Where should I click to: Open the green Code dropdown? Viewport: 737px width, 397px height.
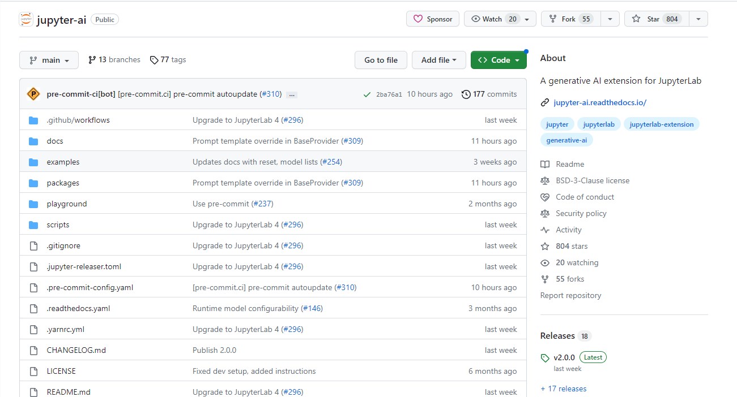pyautogui.click(x=499, y=60)
